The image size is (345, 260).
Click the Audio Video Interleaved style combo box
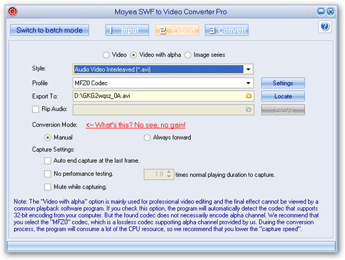point(163,70)
